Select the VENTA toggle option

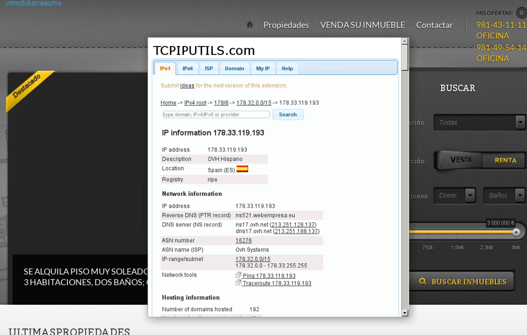point(461,160)
